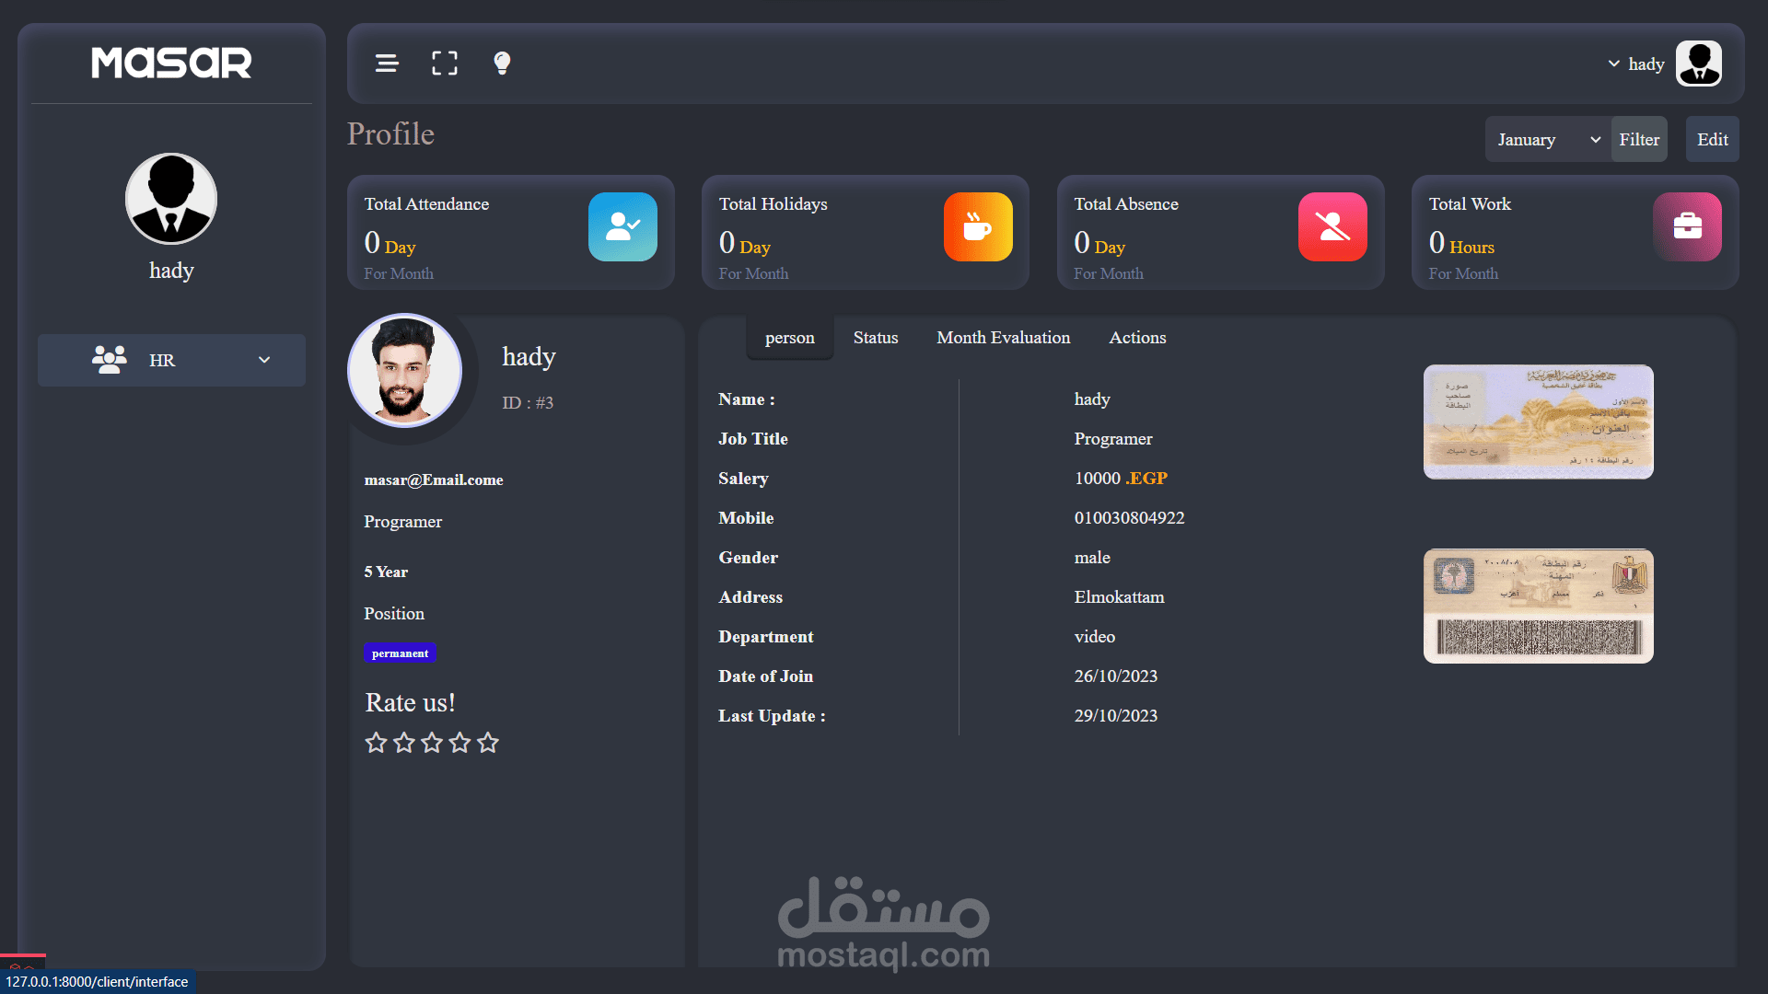Open the January month dropdown

pos(1547,140)
